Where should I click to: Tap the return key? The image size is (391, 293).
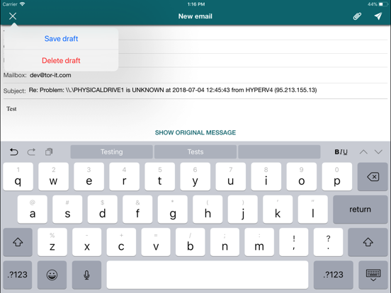[360, 209]
